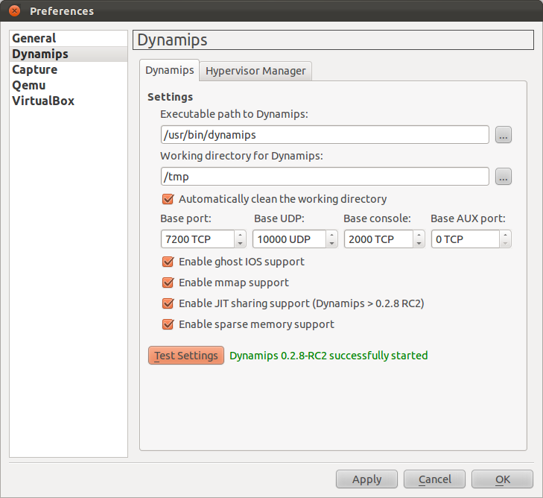Decrease the Base port value
The height and width of the screenshot is (498, 543).
[241, 243]
